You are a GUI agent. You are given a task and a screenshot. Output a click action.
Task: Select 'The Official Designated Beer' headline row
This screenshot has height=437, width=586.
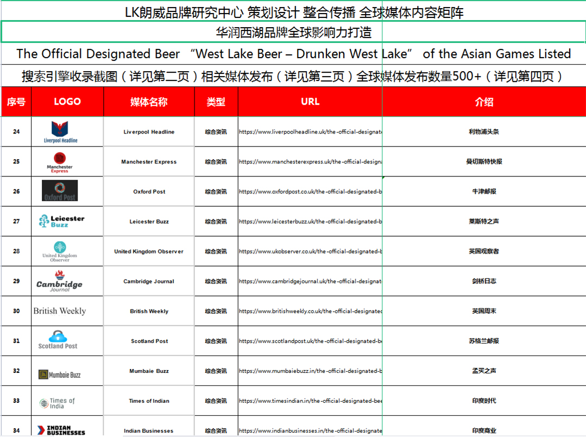click(294, 54)
